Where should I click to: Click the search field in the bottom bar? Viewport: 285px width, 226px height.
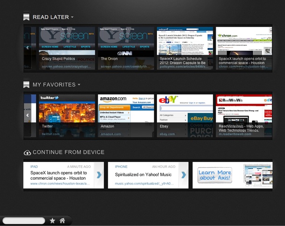pos(24,221)
